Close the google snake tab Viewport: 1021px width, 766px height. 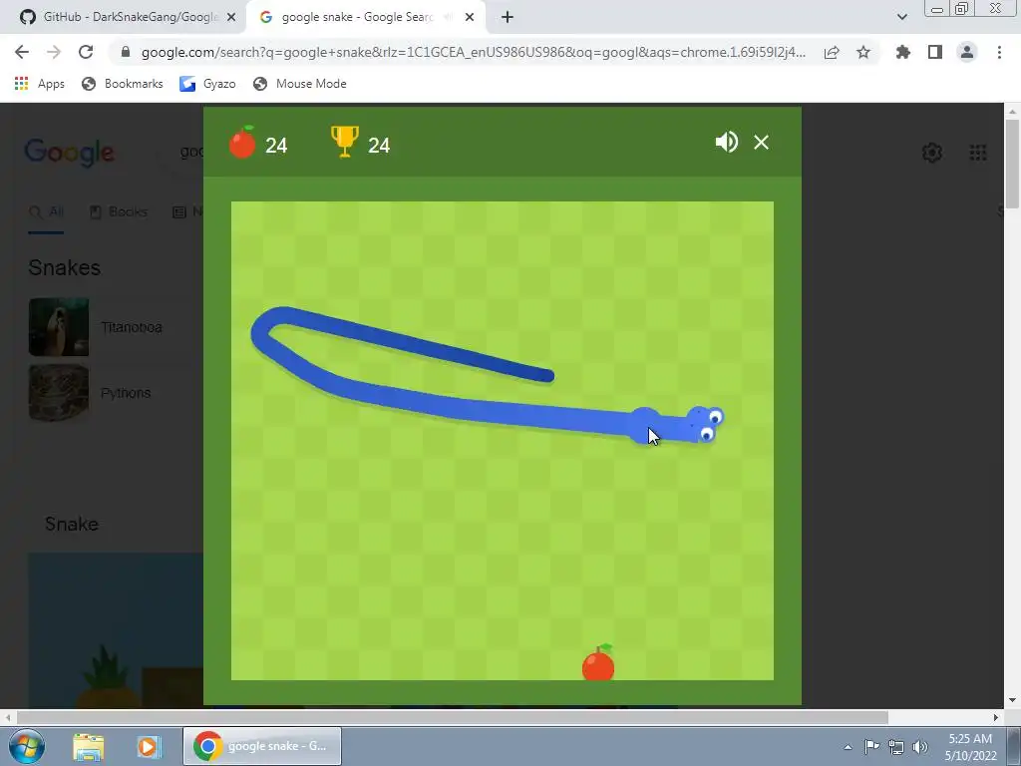tap(470, 18)
